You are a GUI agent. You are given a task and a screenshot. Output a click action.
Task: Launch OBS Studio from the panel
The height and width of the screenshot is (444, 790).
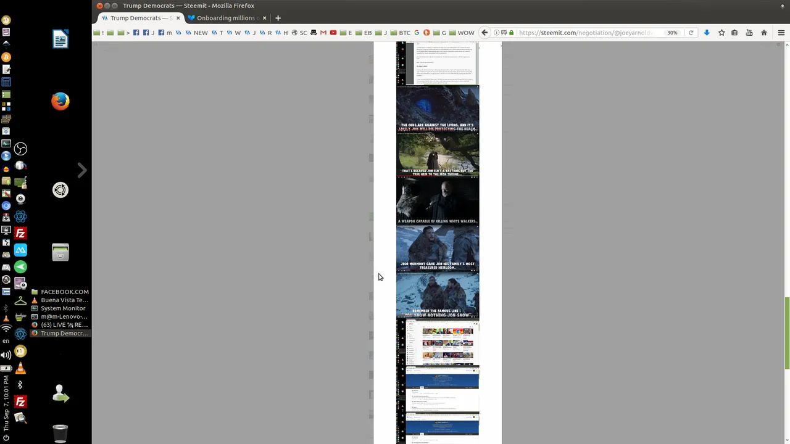pyautogui.click(x=20, y=149)
